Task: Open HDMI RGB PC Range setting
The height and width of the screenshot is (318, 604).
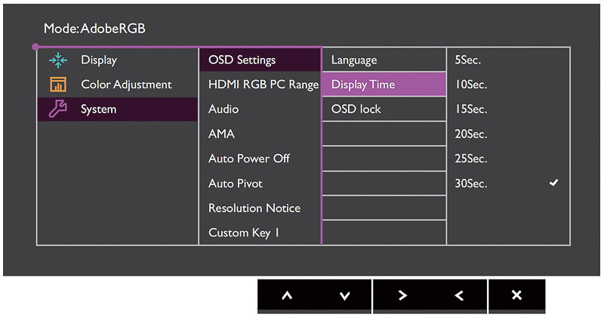Action: [260, 85]
